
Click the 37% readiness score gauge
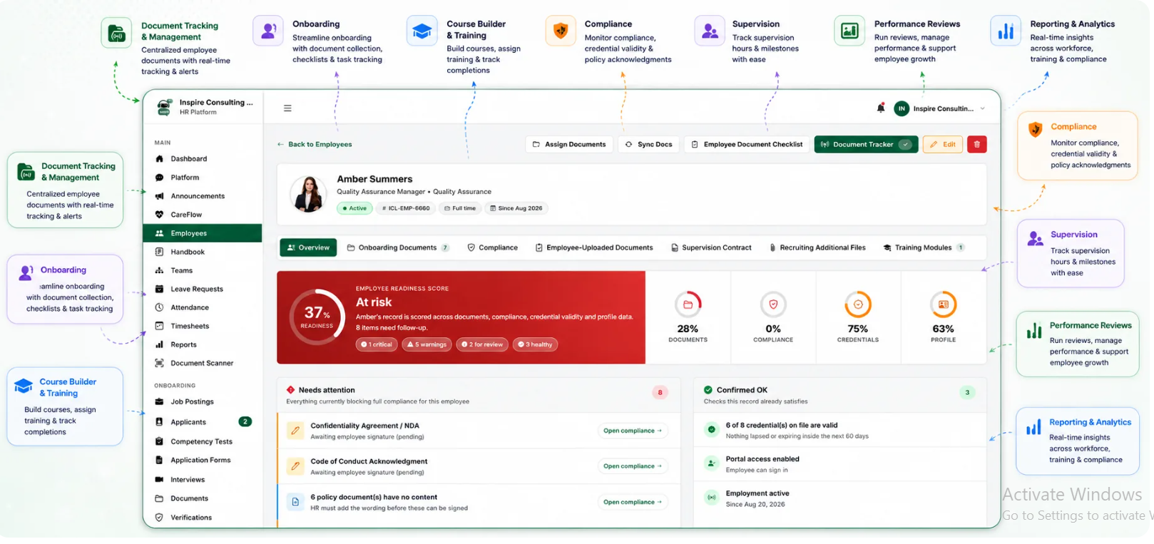317,317
